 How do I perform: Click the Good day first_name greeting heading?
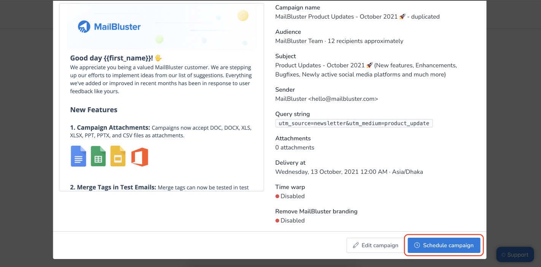pyautogui.click(x=116, y=58)
